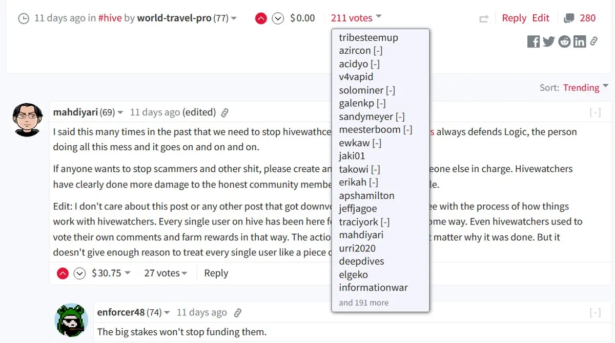Select jeffjagoe in voters list
The image size is (615, 343).
tap(358, 209)
